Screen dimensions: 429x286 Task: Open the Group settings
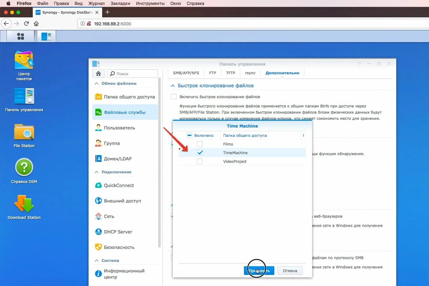(x=125, y=143)
